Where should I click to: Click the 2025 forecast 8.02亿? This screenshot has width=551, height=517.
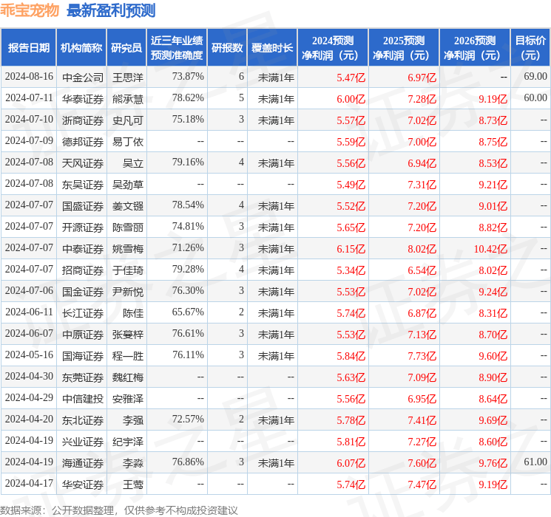[422, 249]
